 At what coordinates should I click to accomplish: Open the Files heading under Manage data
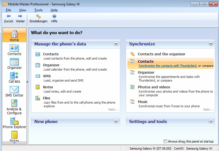click(x=46, y=98)
